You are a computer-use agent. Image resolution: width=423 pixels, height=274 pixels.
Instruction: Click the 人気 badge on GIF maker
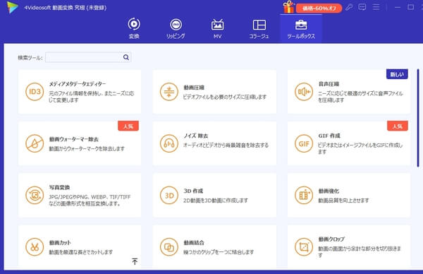(x=398, y=126)
